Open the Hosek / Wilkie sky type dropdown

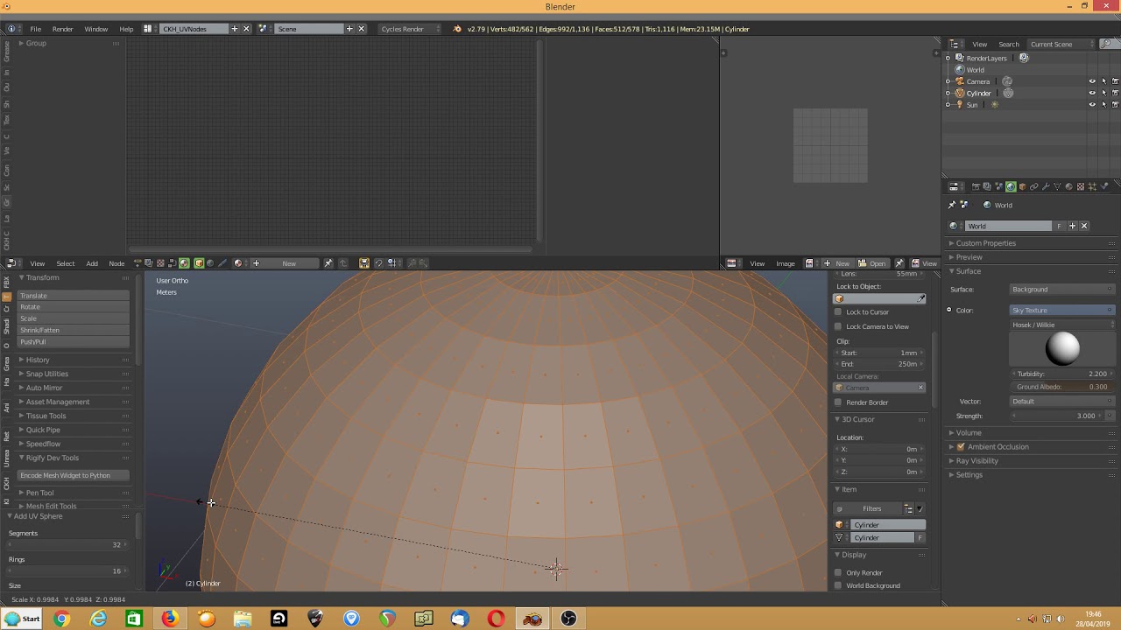click(x=1062, y=325)
